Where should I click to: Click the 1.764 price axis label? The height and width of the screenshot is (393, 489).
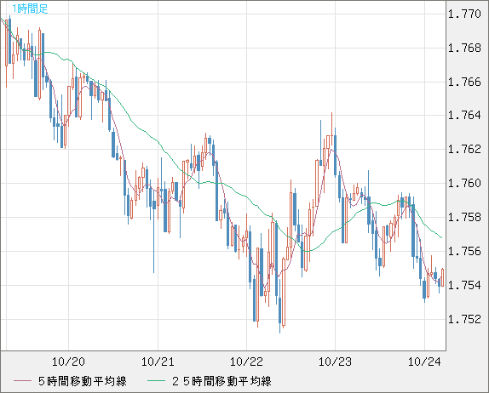point(464,115)
